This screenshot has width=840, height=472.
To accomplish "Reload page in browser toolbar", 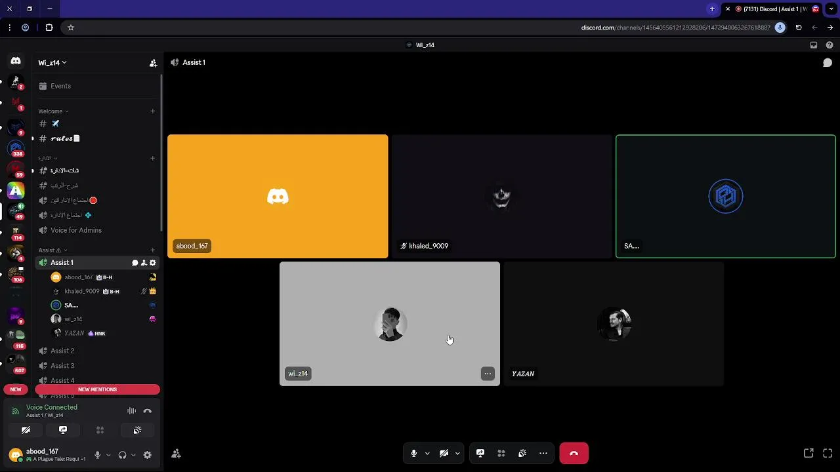I will [799, 28].
